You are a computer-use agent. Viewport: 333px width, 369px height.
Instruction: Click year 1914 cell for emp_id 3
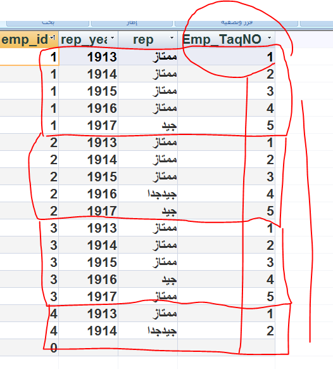tap(89, 245)
